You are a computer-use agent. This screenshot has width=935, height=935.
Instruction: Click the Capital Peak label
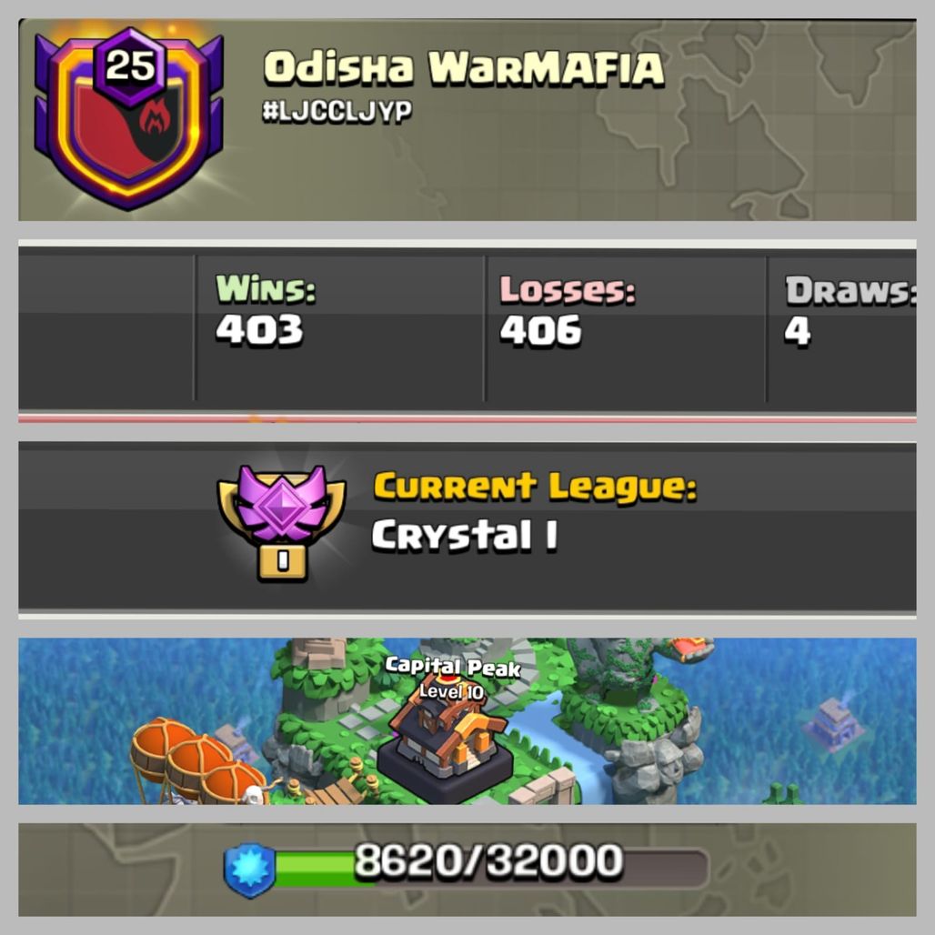pos(453,666)
